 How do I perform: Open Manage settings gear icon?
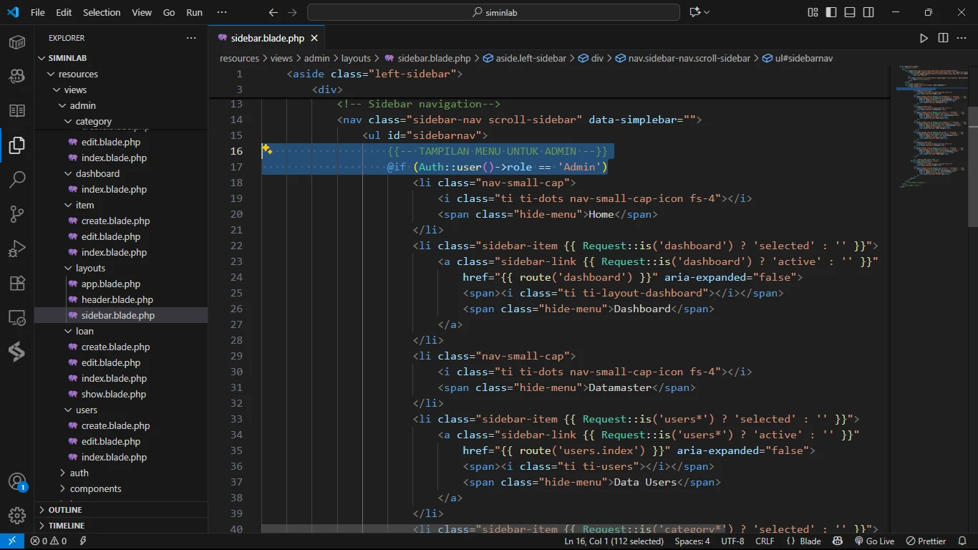[x=17, y=515]
